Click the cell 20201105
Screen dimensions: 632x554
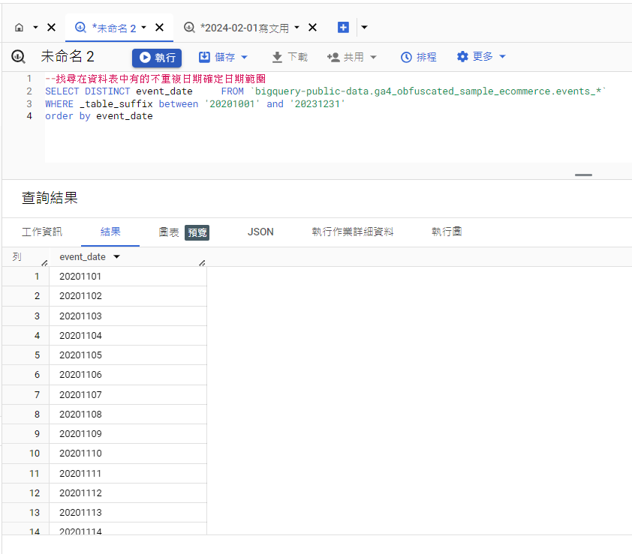128,355
